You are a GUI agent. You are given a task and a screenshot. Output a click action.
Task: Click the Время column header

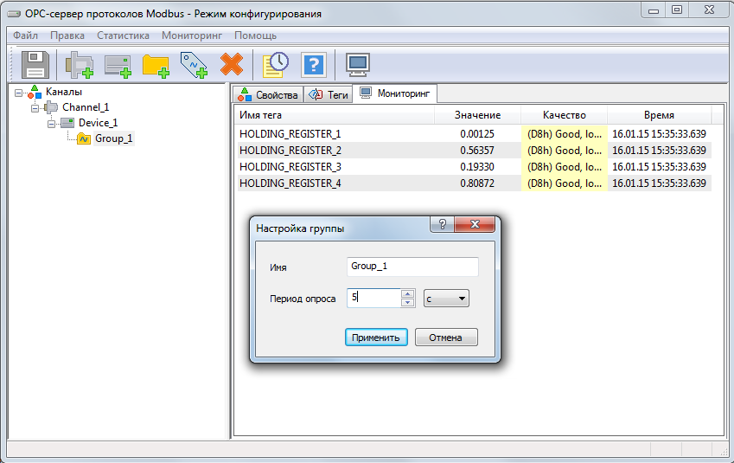[659, 115]
